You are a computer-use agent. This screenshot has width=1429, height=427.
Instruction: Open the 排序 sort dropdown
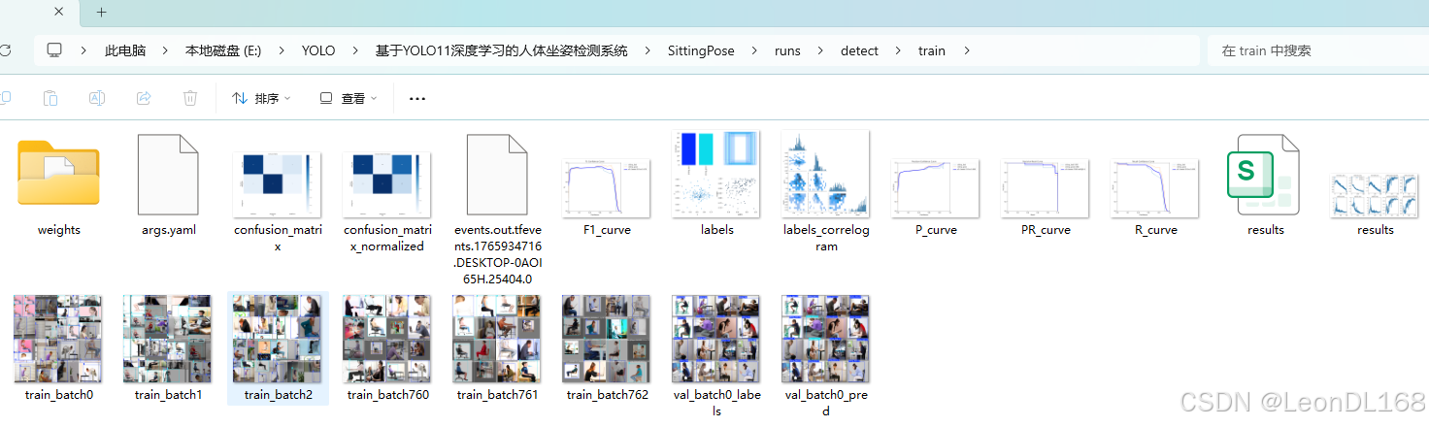tap(261, 98)
